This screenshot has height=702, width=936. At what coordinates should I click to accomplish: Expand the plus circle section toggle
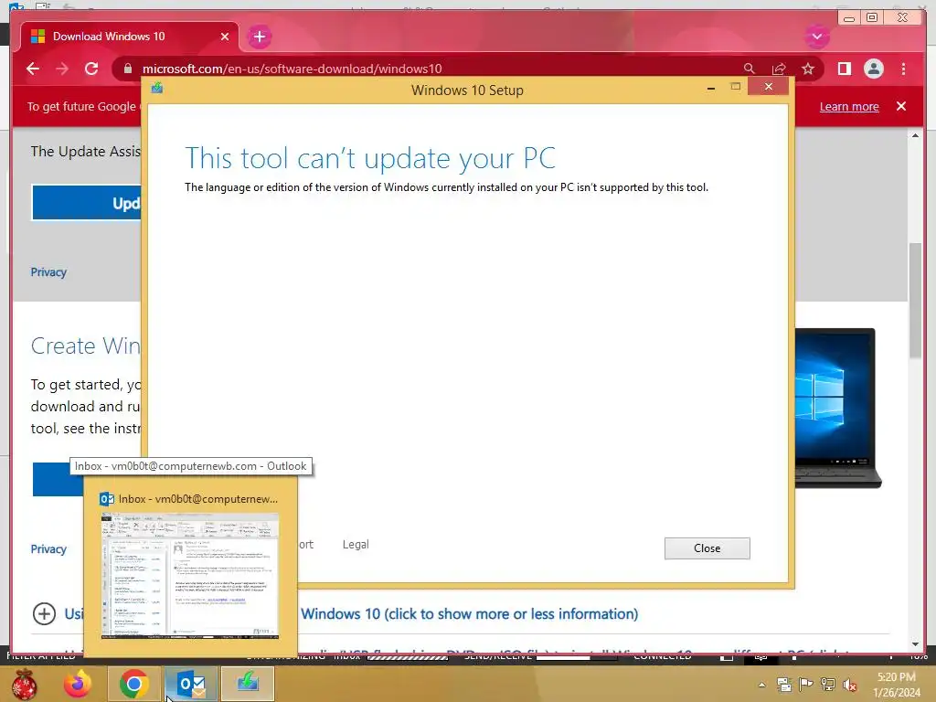pyautogui.click(x=44, y=613)
